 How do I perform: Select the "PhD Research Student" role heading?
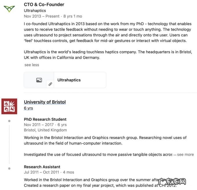(45, 119)
